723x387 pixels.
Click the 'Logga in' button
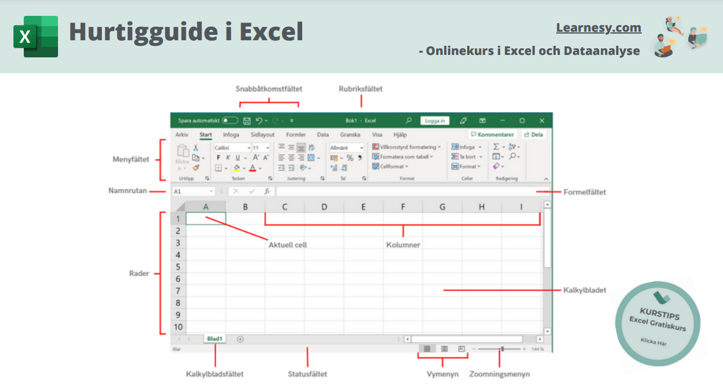[x=435, y=120]
